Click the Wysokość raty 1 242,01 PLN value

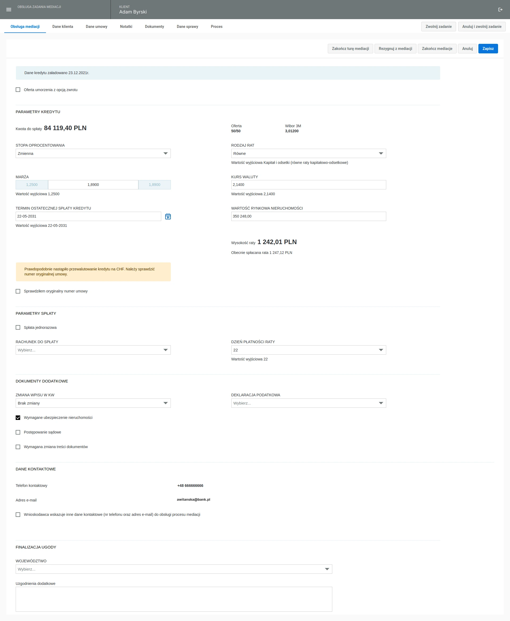(277, 242)
